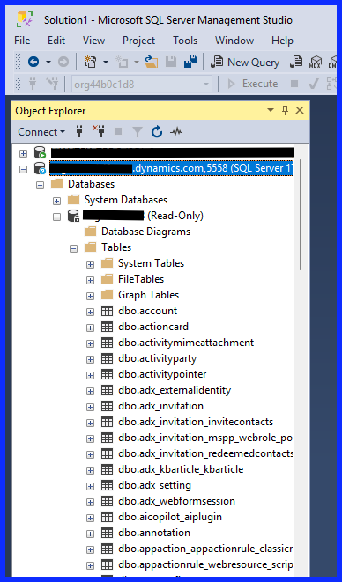Select the dbo.adx_invitation table row

[160, 406]
